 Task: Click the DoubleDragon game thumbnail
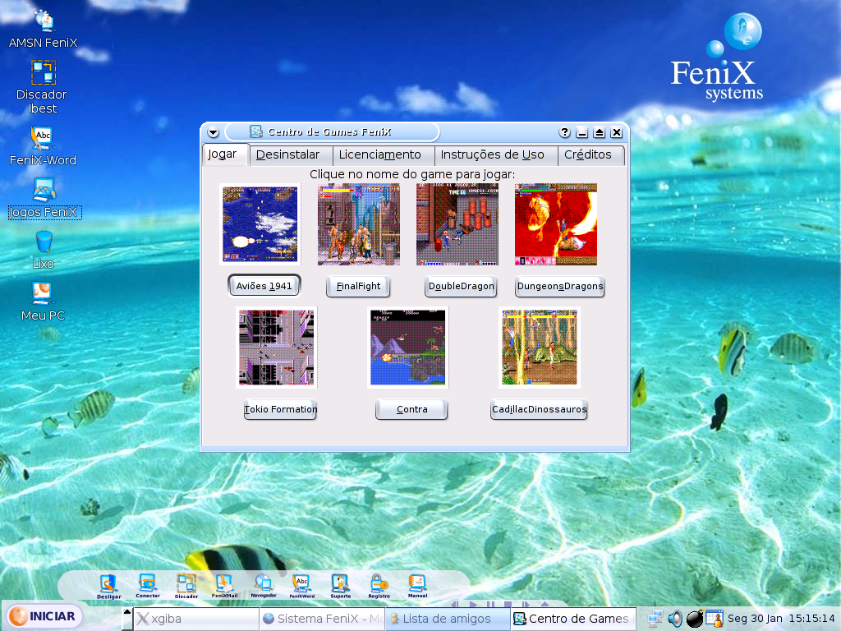(x=457, y=223)
